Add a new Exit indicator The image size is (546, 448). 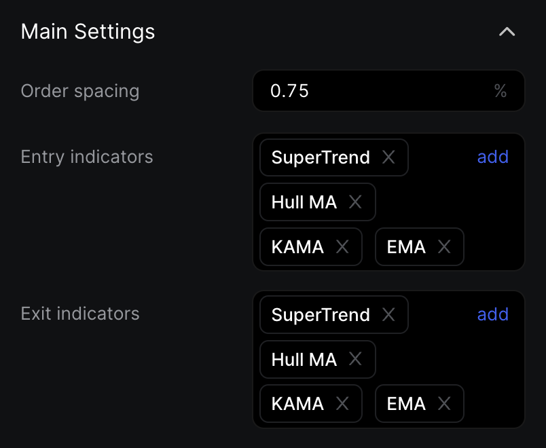(492, 314)
